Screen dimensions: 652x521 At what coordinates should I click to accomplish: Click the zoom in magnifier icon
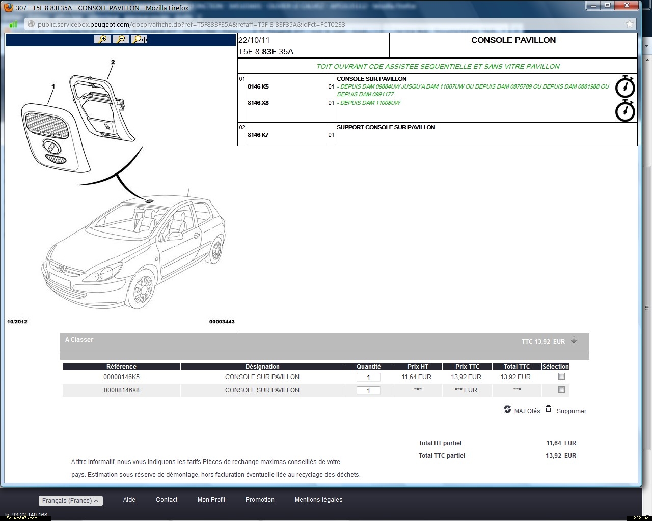point(102,39)
